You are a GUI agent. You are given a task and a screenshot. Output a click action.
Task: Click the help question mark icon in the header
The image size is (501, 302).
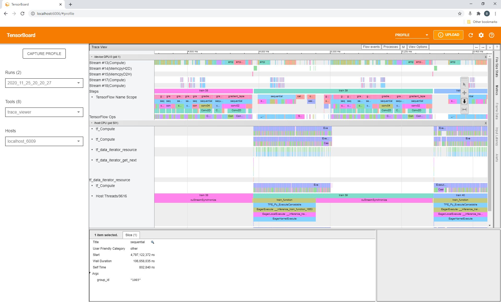(492, 35)
